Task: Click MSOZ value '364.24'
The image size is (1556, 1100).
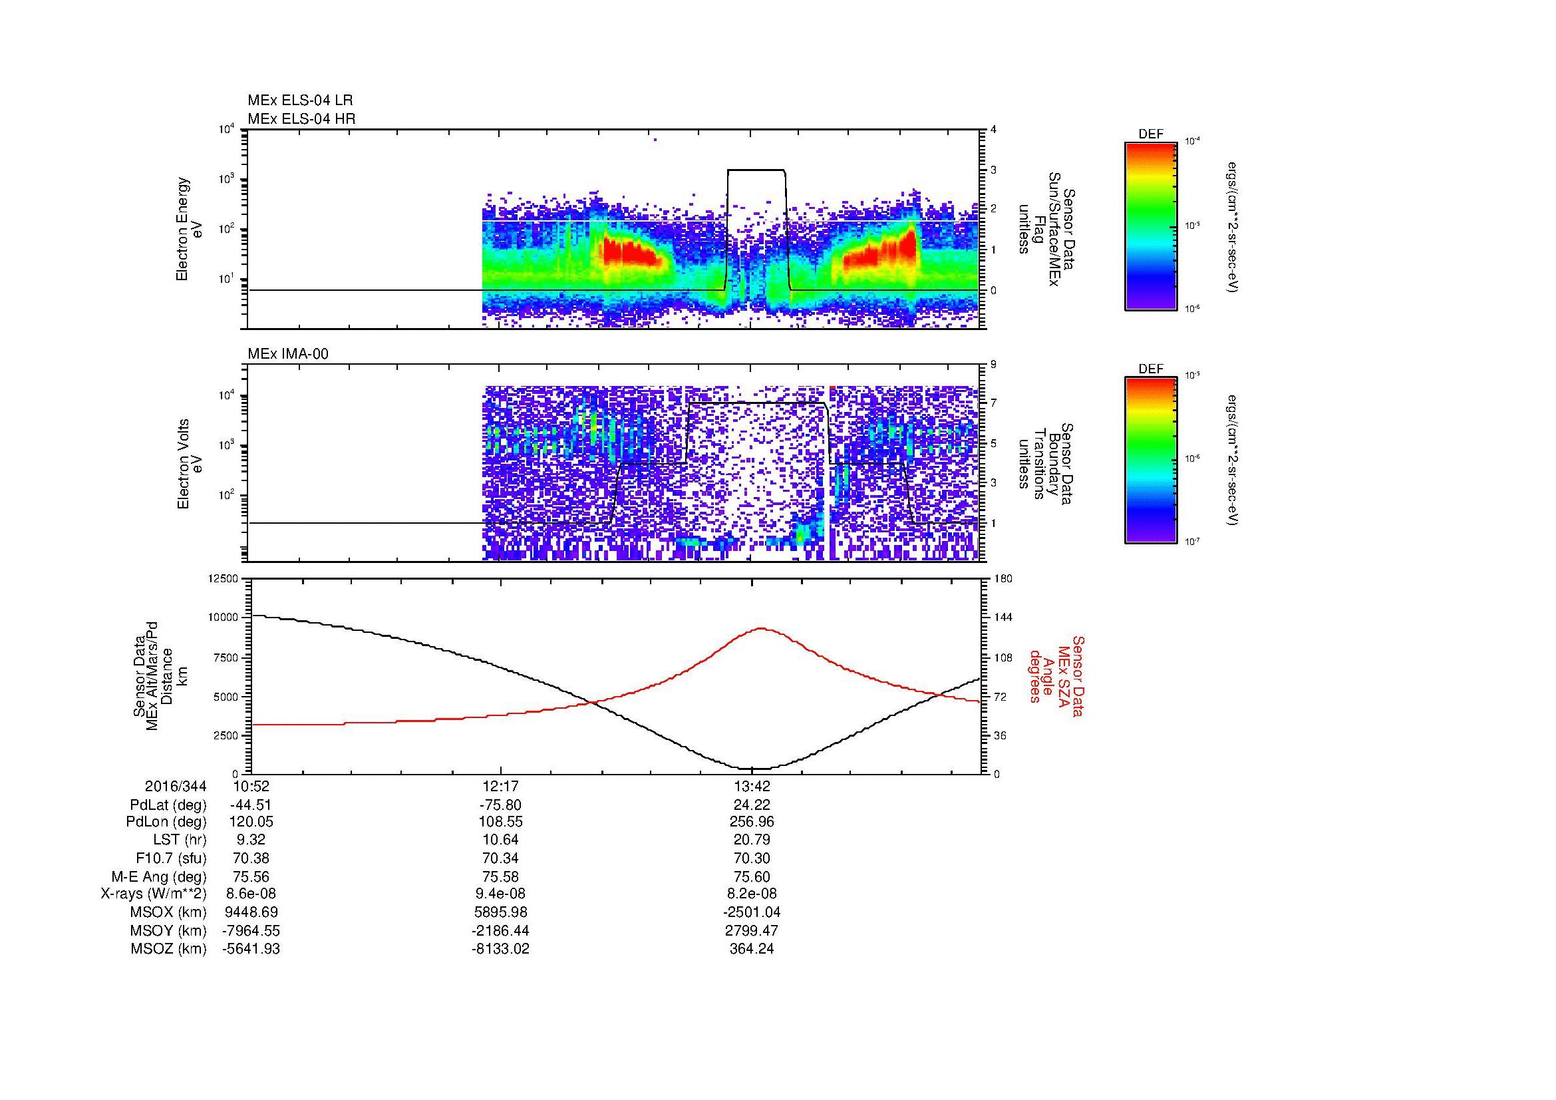Action: tap(752, 949)
